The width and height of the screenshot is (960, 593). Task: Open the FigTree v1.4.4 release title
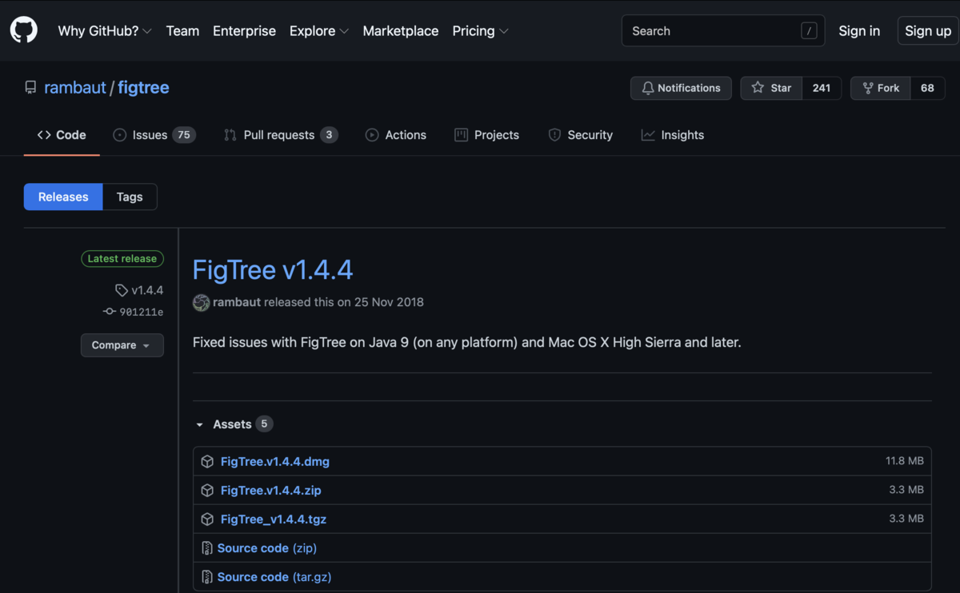click(273, 270)
